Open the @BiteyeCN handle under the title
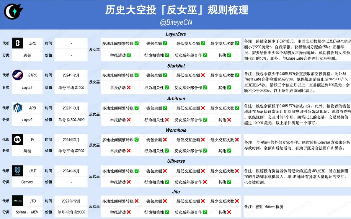Viewport: 351px width, 219px height. pyautogui.click(x=176, y=23)
